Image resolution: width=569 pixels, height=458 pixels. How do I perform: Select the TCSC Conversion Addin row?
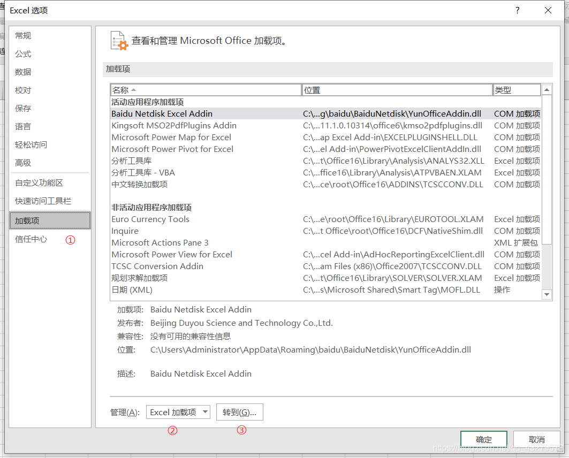(x=325, y=266)
